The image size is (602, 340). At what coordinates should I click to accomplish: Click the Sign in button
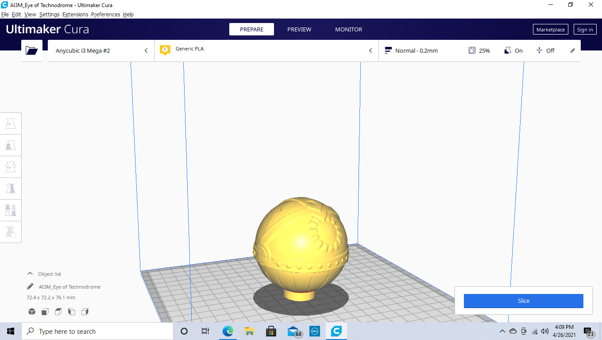click(585, 30)
